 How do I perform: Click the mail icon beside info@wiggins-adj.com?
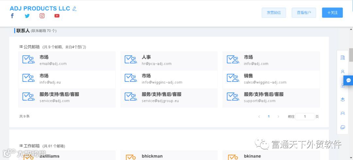(131, 78)
